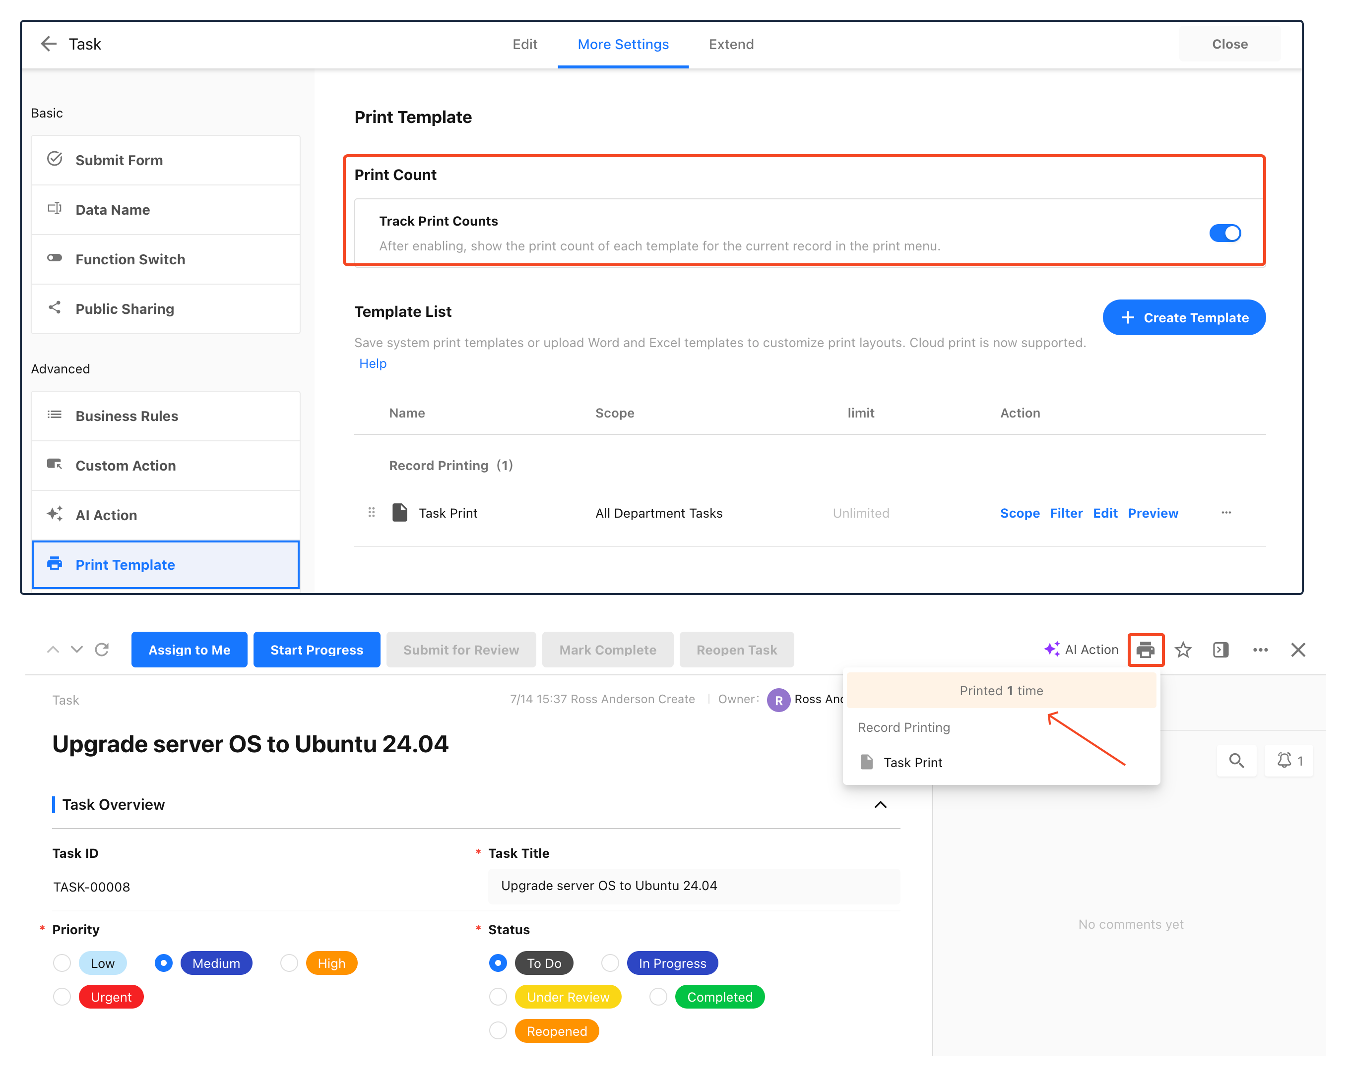
Task: Click the All Department Tasks scope cell
Action: click(659, 513)
